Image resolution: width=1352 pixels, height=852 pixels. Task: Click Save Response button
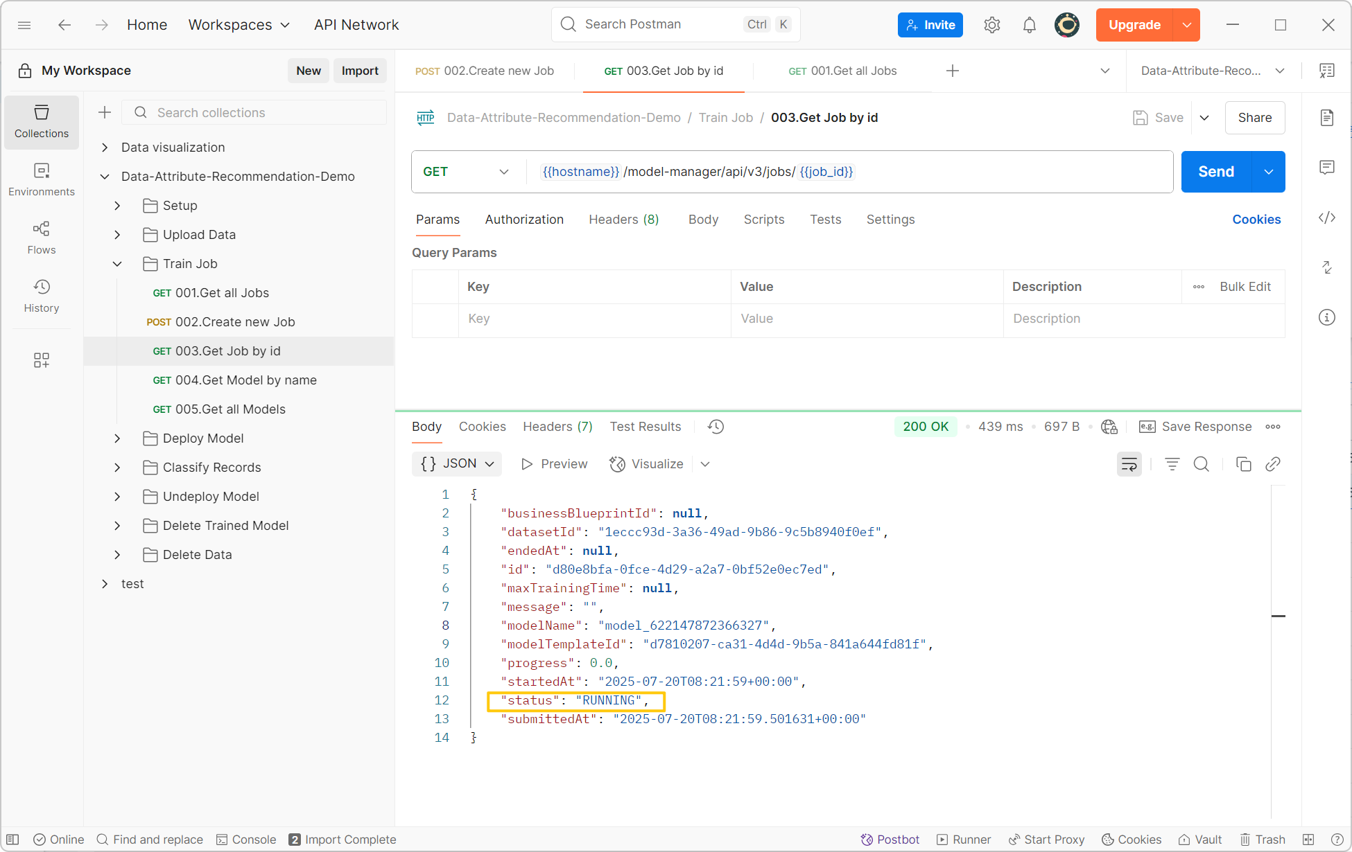1196,427
